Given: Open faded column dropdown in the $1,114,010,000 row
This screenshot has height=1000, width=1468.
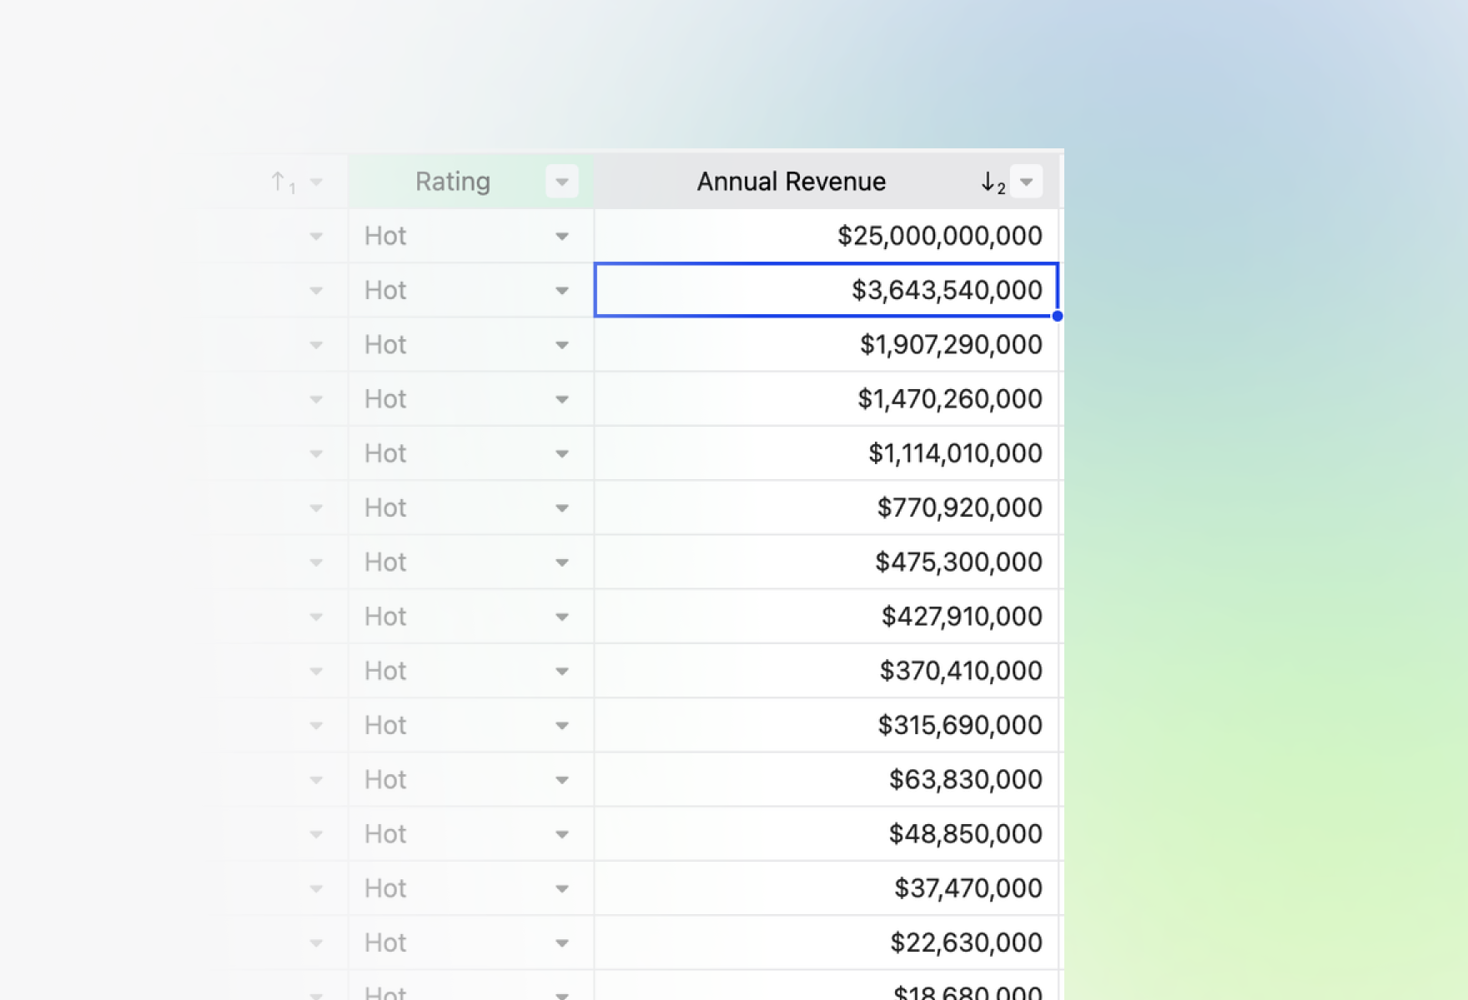Looking at the screenshot, I should [316, 454].
